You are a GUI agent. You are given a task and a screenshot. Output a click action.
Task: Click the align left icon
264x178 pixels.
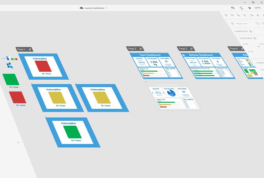pos(252,15)
